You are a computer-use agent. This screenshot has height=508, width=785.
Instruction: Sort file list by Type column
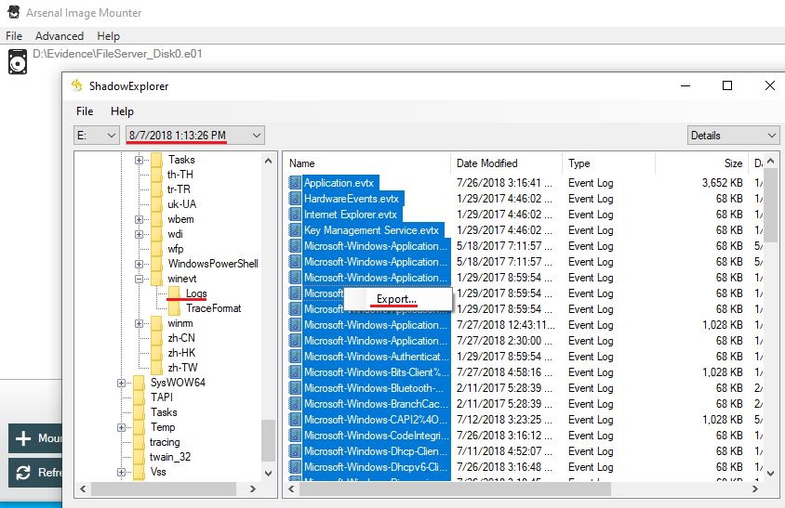[608, 163]
